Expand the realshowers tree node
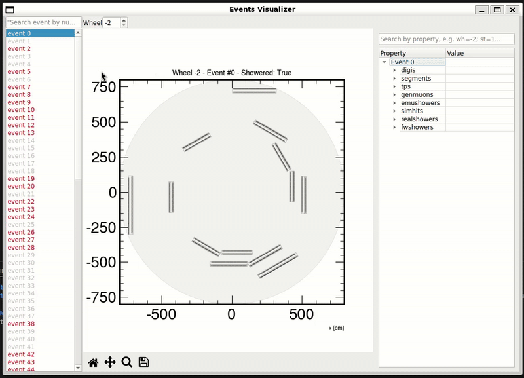This screenshot has height=378, width=524. [394, 119]
